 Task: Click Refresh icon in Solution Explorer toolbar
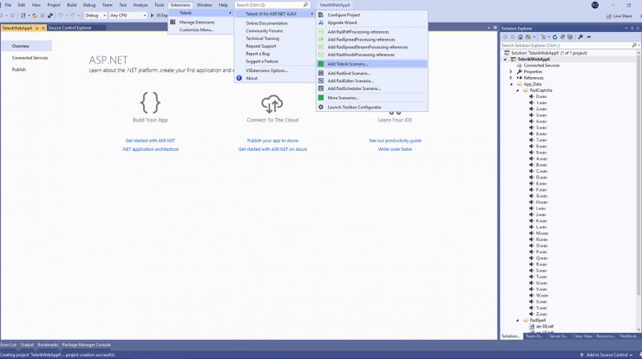(554, 36)
